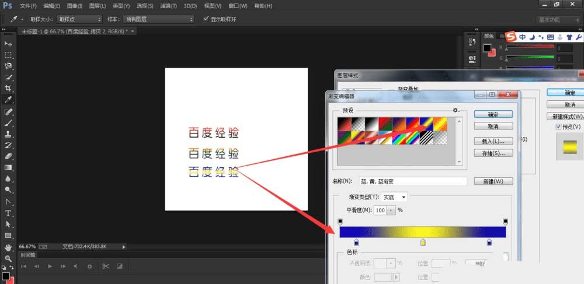Select the Gradient tool
The width and height of the screenshot is (584, 284).
[x=8, y=167]
